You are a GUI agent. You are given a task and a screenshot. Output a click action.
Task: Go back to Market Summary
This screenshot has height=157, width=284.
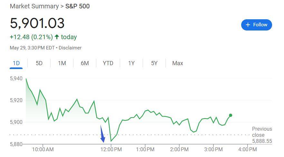pos(34,6)
